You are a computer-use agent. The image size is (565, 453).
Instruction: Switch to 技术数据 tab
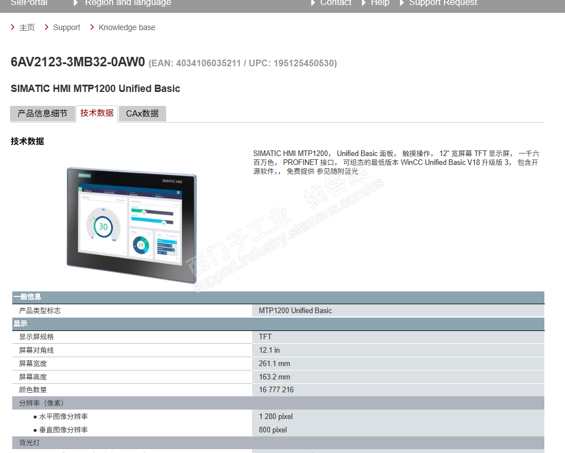point(97,114)
